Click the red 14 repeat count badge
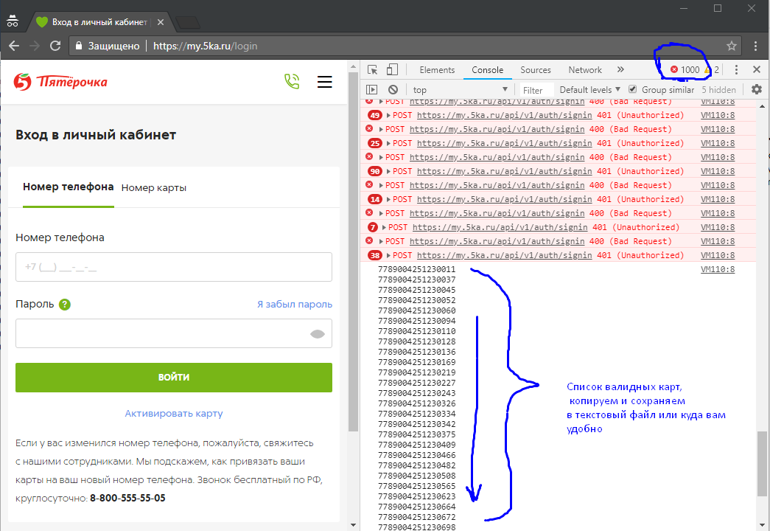This screenshot has height=531, width=770. pos(375,200)
